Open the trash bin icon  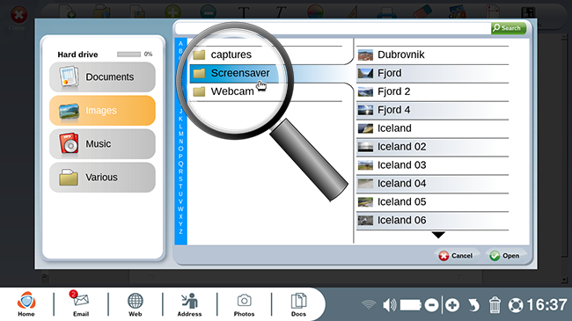(x=495, y=305)
